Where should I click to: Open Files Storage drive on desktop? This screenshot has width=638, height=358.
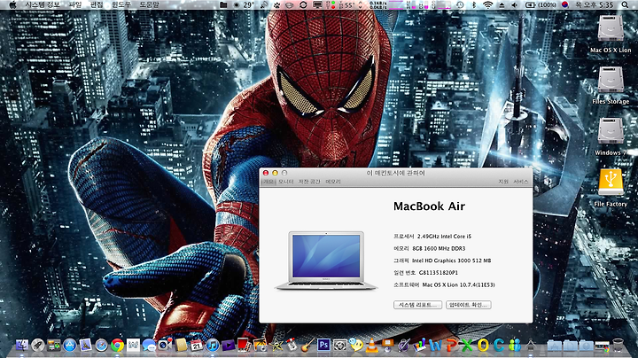(x=611, y=80)
